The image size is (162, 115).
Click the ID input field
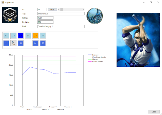tap(42, 9)
